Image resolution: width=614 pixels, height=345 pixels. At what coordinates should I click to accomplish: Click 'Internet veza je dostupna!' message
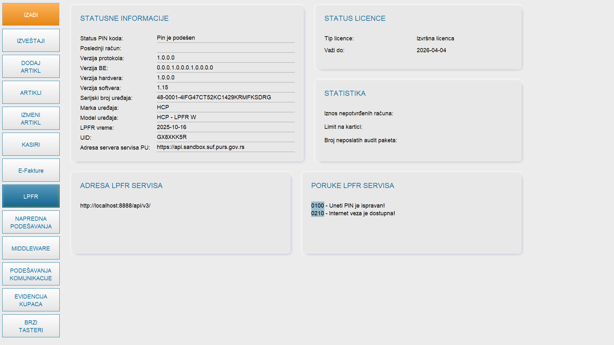(x=362, y=213)
